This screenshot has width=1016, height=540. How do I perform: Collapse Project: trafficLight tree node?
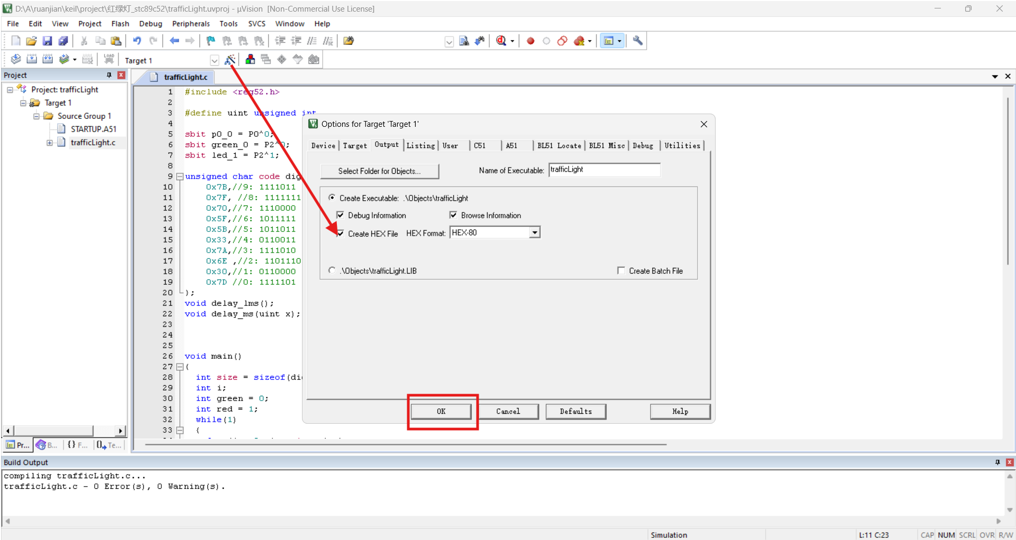click(10, 90)
